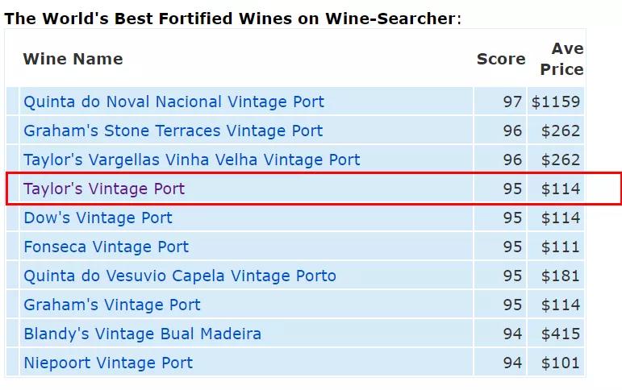Open the Dow's Vintage Port link
This screenshot has width=622, height=390.
[98, 218]
